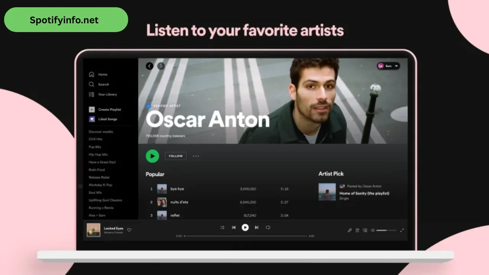Screen dimensions: 489x275
Task: Toggle shuffle playback
Action: (x=222, y=228)
